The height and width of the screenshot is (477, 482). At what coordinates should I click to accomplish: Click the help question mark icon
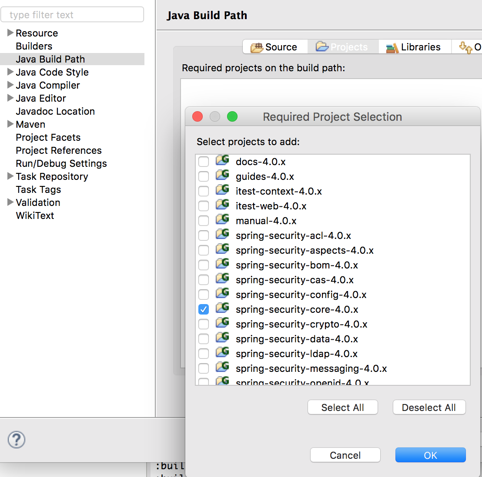click(17, 440)
